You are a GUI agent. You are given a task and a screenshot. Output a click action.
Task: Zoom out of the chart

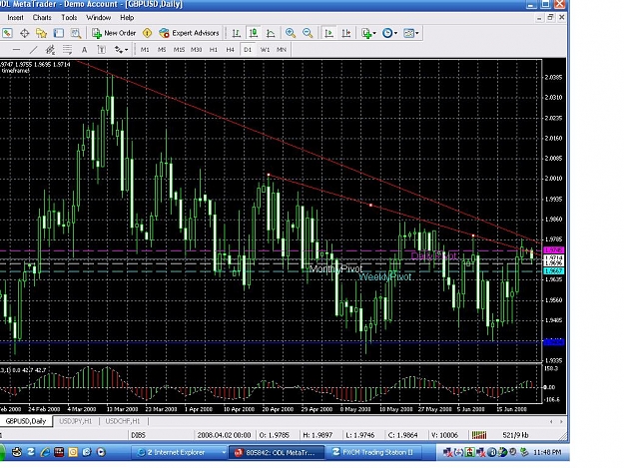click(308, 33)
